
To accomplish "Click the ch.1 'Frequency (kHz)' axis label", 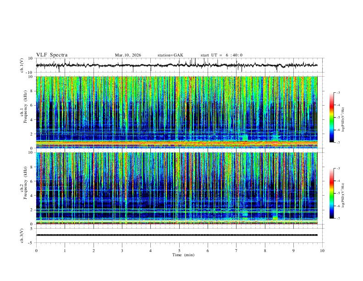I will pyautogui.click(x=26, y=107).
